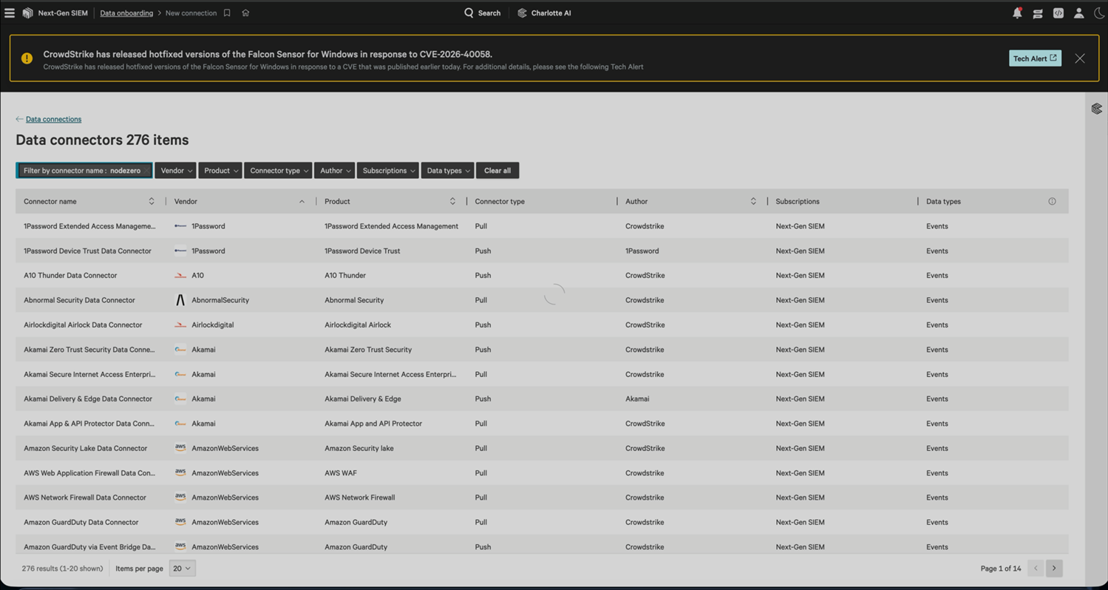Clear the nodezero filter text with the X
The height and width of the screenshot is (590, 1108).
(146, 171)
